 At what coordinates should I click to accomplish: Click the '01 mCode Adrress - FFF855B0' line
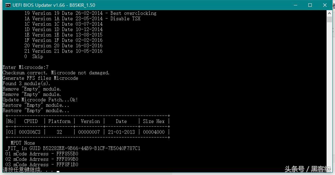(42, 154)
